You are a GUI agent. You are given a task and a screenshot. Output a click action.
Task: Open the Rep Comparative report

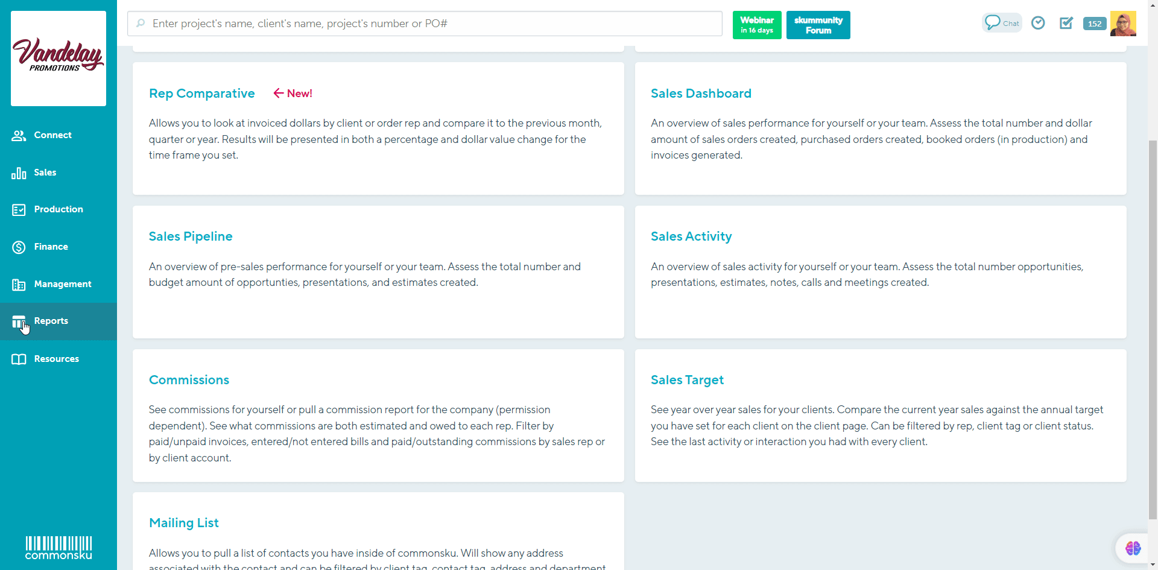(201, 93)
